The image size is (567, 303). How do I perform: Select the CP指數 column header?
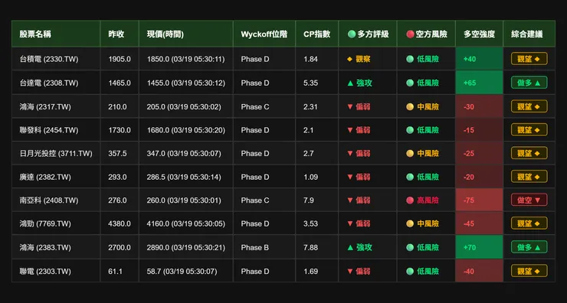click(x=317, y=34)
